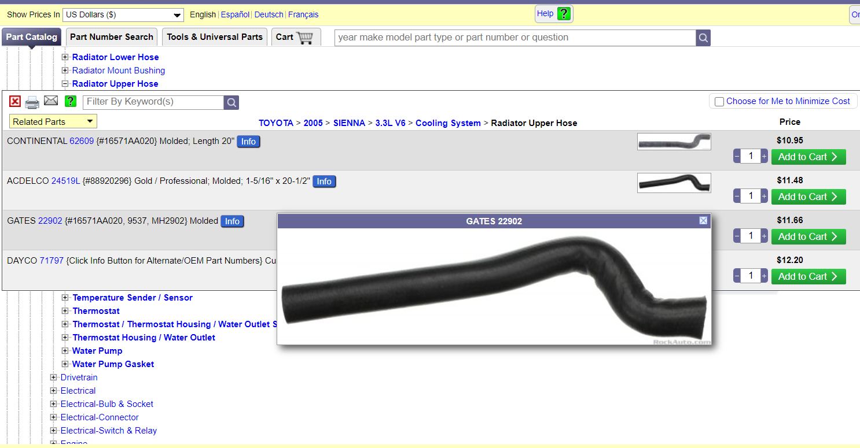Expand the Radiator Lower Hose node
The image size is (860, 448).
[65, 57]
